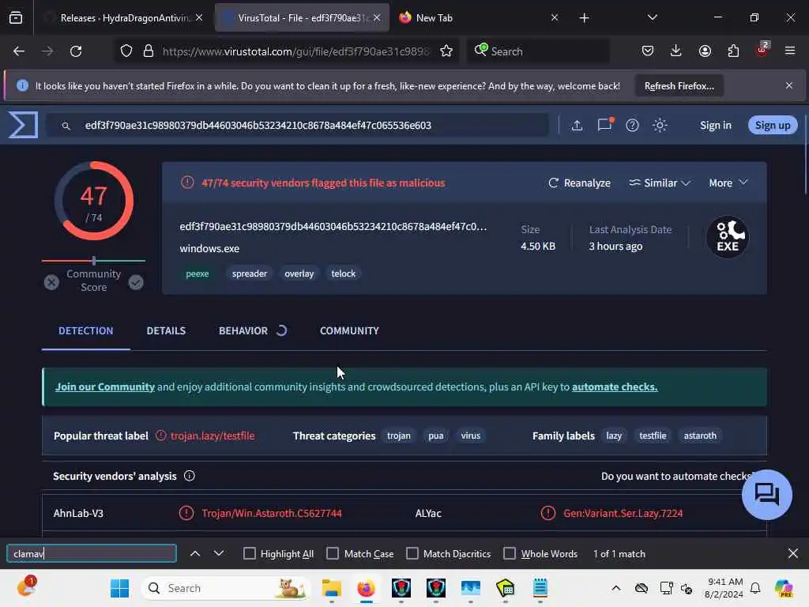This screenshot has height=607, width=809.
Task: Click the Refresh Firefox... button
Action: [x=679, y=86]
